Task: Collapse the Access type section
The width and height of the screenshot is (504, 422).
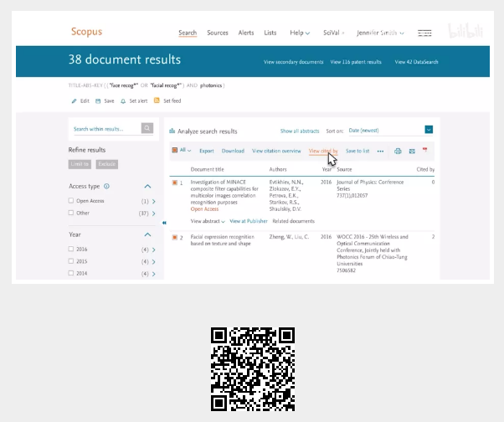Action: click(147, 187)
